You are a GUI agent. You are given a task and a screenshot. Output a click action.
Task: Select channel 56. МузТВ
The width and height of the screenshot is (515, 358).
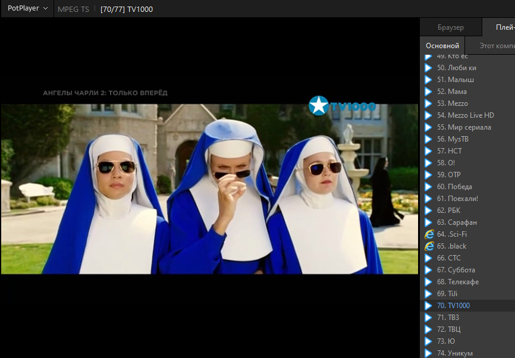[467, 139]
